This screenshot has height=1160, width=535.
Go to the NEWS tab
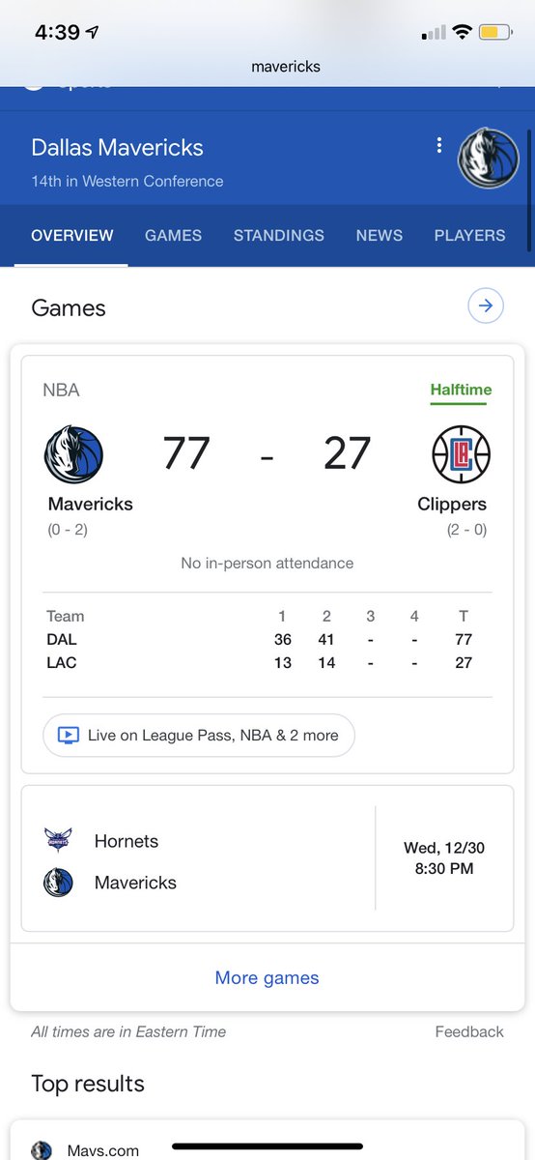(380, 235)
